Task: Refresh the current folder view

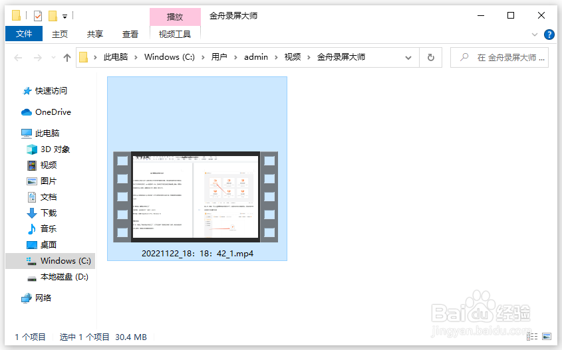Action: (x=431, y=58)
